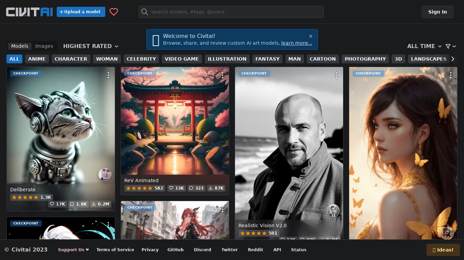
Task: Click ReV Animated 323 comments badge
Action: 196,188
